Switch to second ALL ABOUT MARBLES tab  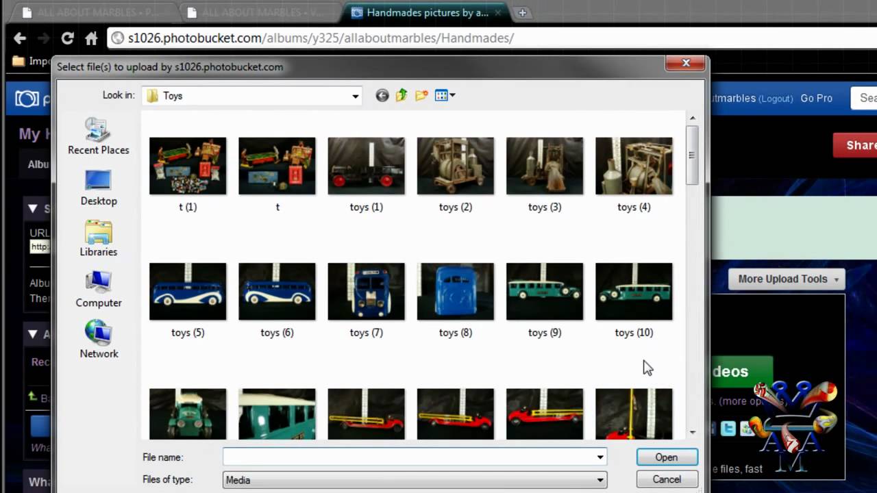tap(259, 13)
